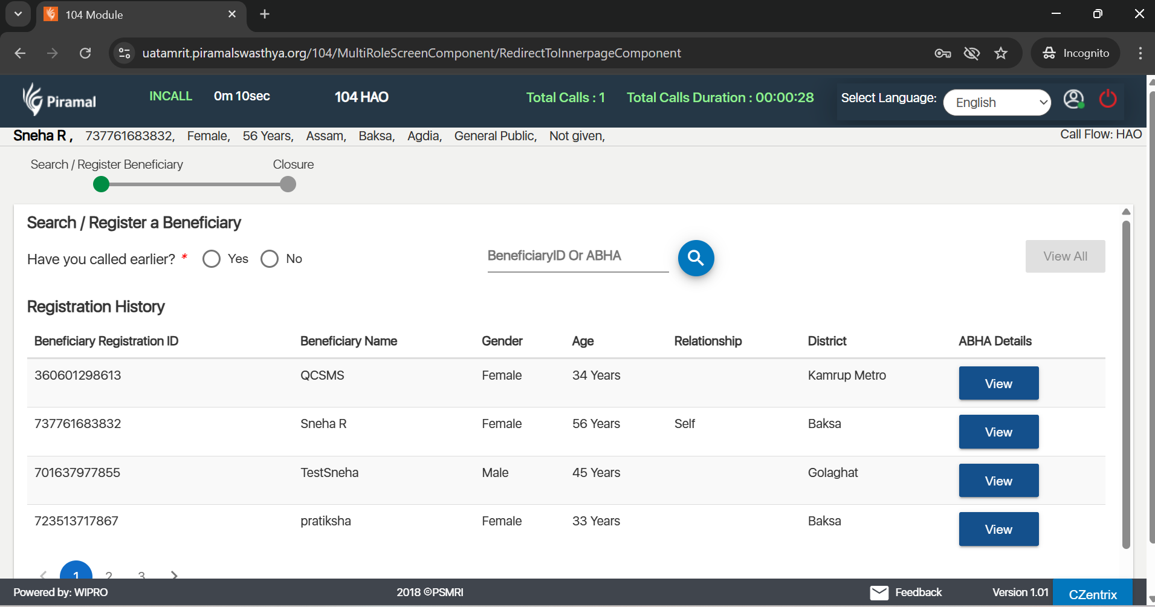Click the red power logout icon
This screenshot has height=607, width=1155.
(x=1107, y=99)
